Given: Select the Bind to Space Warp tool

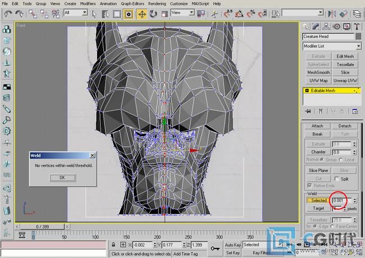Looking at the screenshot, I should pyautogui.click(x=56, y=14).
